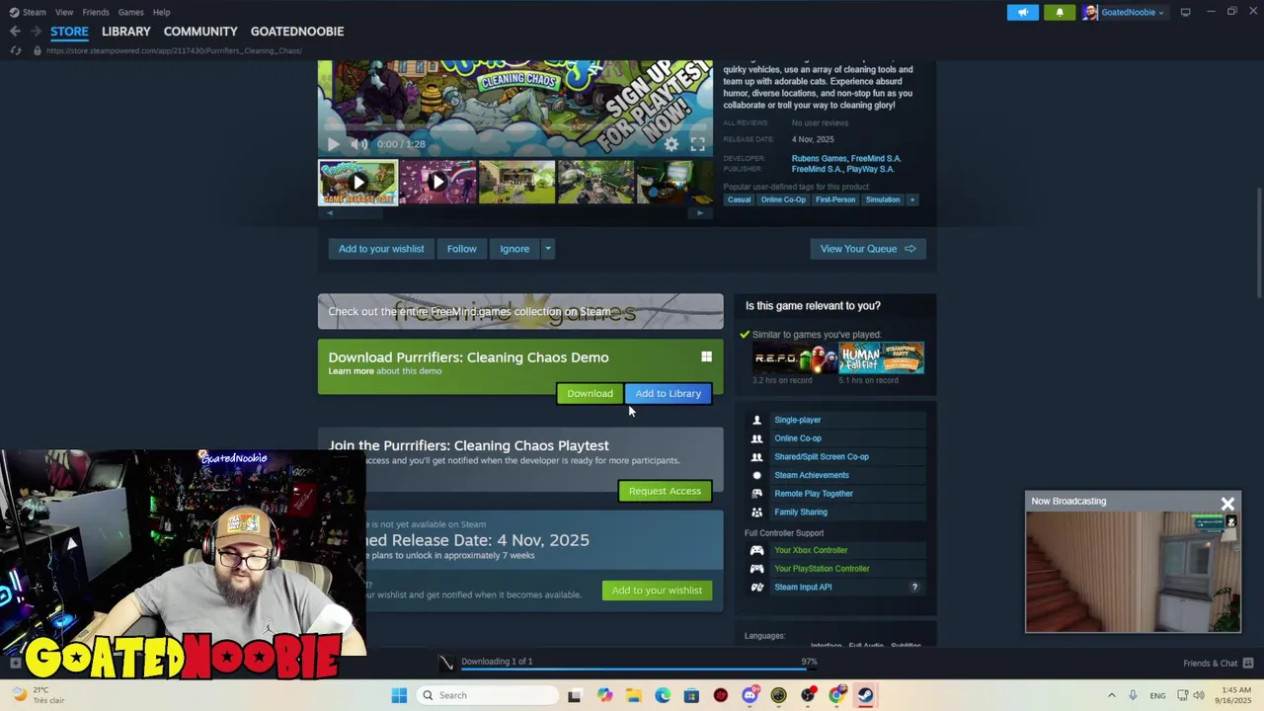Open the GOATEDNOOBIE profile tab

coord(297,32)
